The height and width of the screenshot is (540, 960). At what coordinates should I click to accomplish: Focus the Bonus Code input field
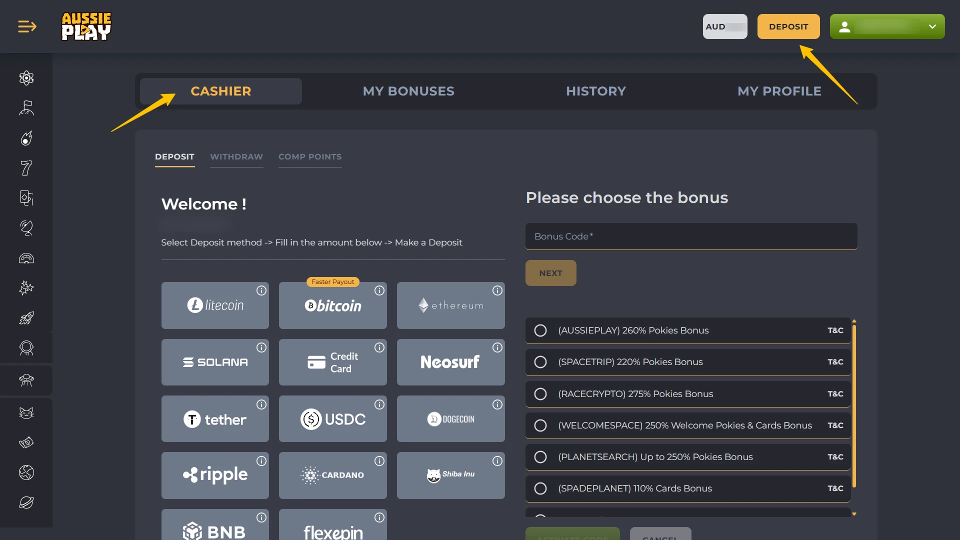coord(691,236)
